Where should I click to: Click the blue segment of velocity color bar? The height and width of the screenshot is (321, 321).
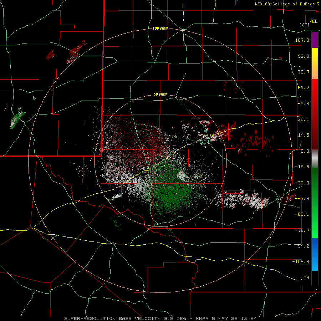pos(315,254)
